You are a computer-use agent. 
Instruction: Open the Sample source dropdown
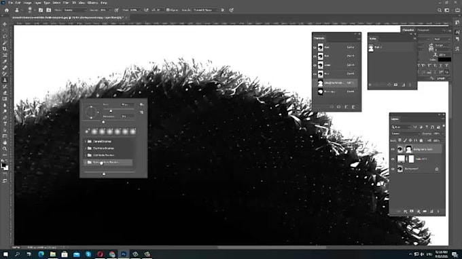206,10
